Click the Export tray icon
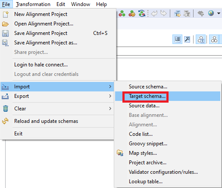 [5, 96]
